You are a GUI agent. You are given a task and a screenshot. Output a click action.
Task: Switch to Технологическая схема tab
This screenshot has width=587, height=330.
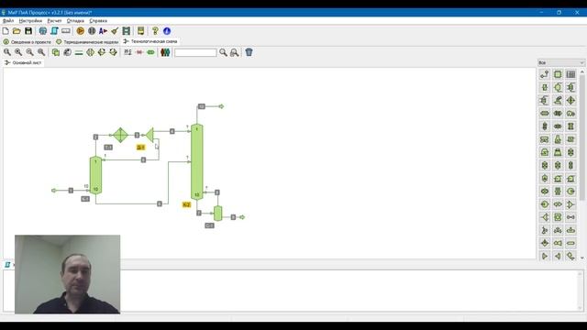click(x=150, y=41)
